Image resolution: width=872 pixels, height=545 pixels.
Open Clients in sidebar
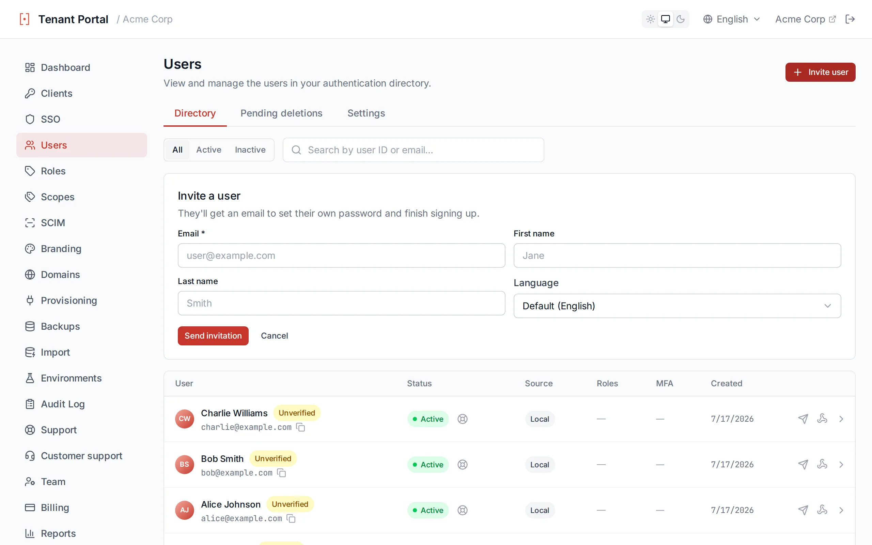coord(82,93)
